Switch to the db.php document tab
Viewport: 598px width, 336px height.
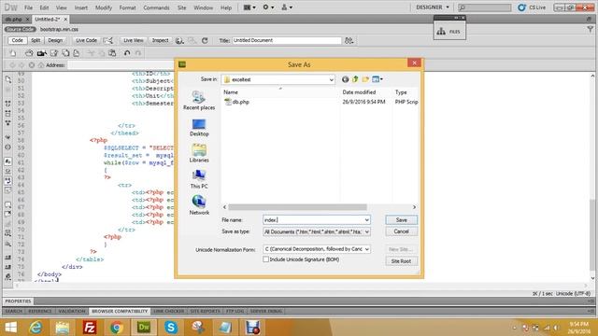tap(14, 19)
